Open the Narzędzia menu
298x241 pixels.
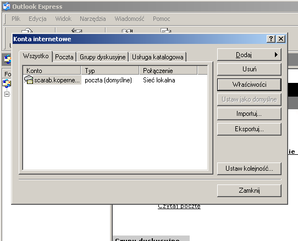coord(93,19)
